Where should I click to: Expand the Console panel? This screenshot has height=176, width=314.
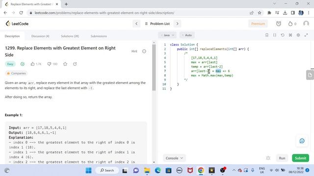[x=174, y=158]
